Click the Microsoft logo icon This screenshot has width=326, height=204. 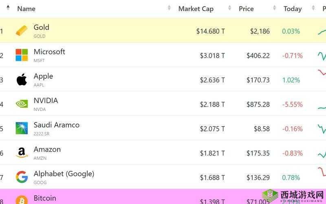[x=22, y=55]
